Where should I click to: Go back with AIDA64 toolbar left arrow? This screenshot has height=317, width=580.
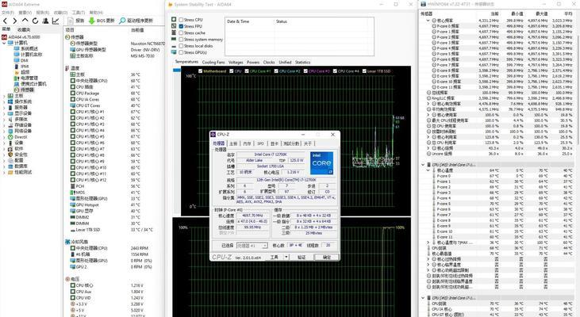[x=6, y=21]
